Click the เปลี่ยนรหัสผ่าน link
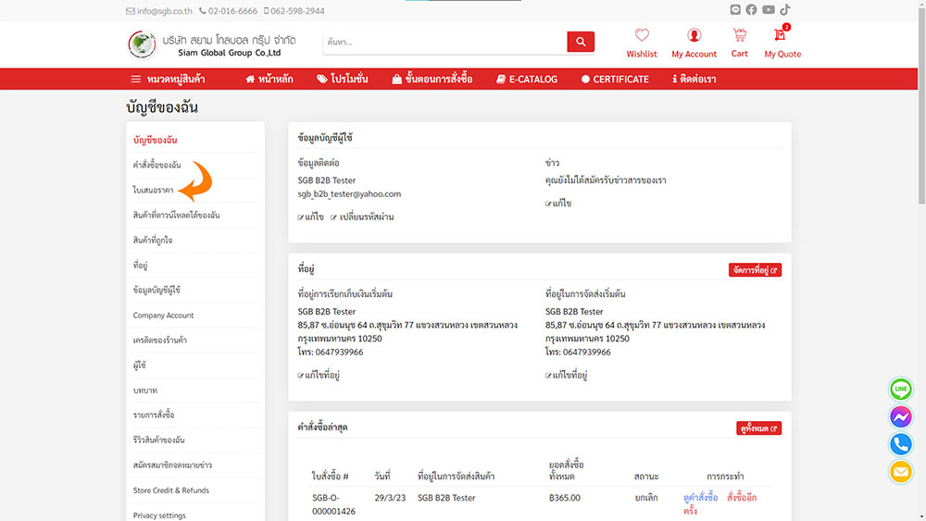Image resolution: width=926 pixels, height=521 pixels. 362,217
